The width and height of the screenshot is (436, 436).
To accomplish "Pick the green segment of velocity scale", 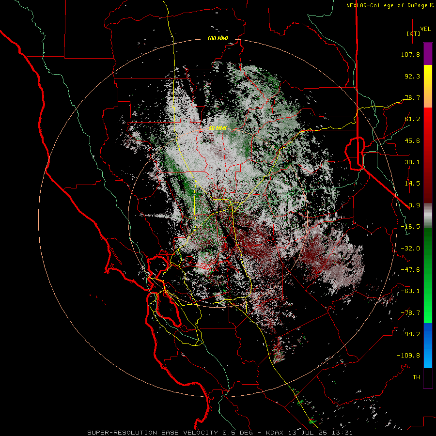I will [428, 275].
